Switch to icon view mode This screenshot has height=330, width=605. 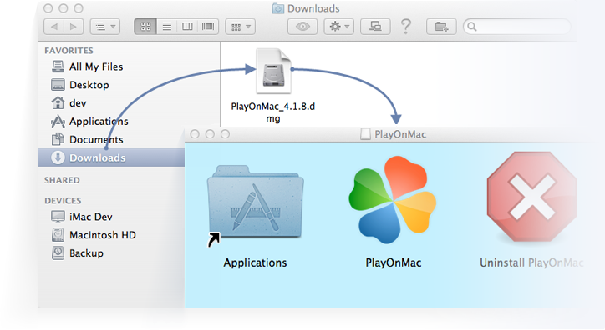pos(145,27)
